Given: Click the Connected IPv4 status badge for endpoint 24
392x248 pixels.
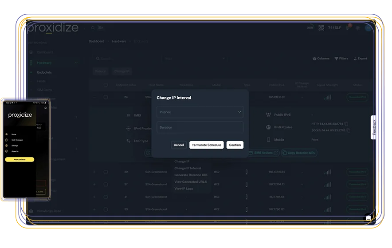Looking at the screenshot, I should [357, 97].
